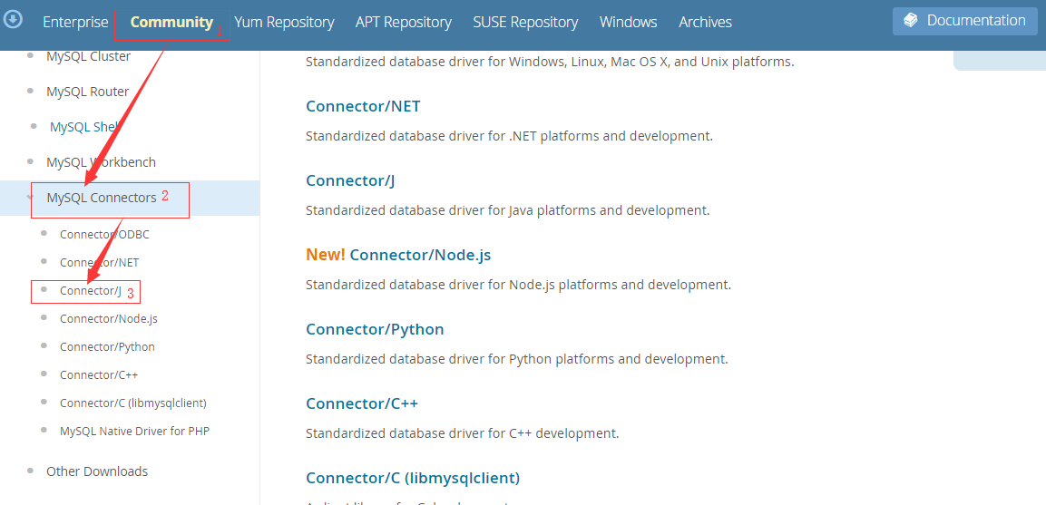Select MySQL Router in the sidebar

tap(87, 92)
